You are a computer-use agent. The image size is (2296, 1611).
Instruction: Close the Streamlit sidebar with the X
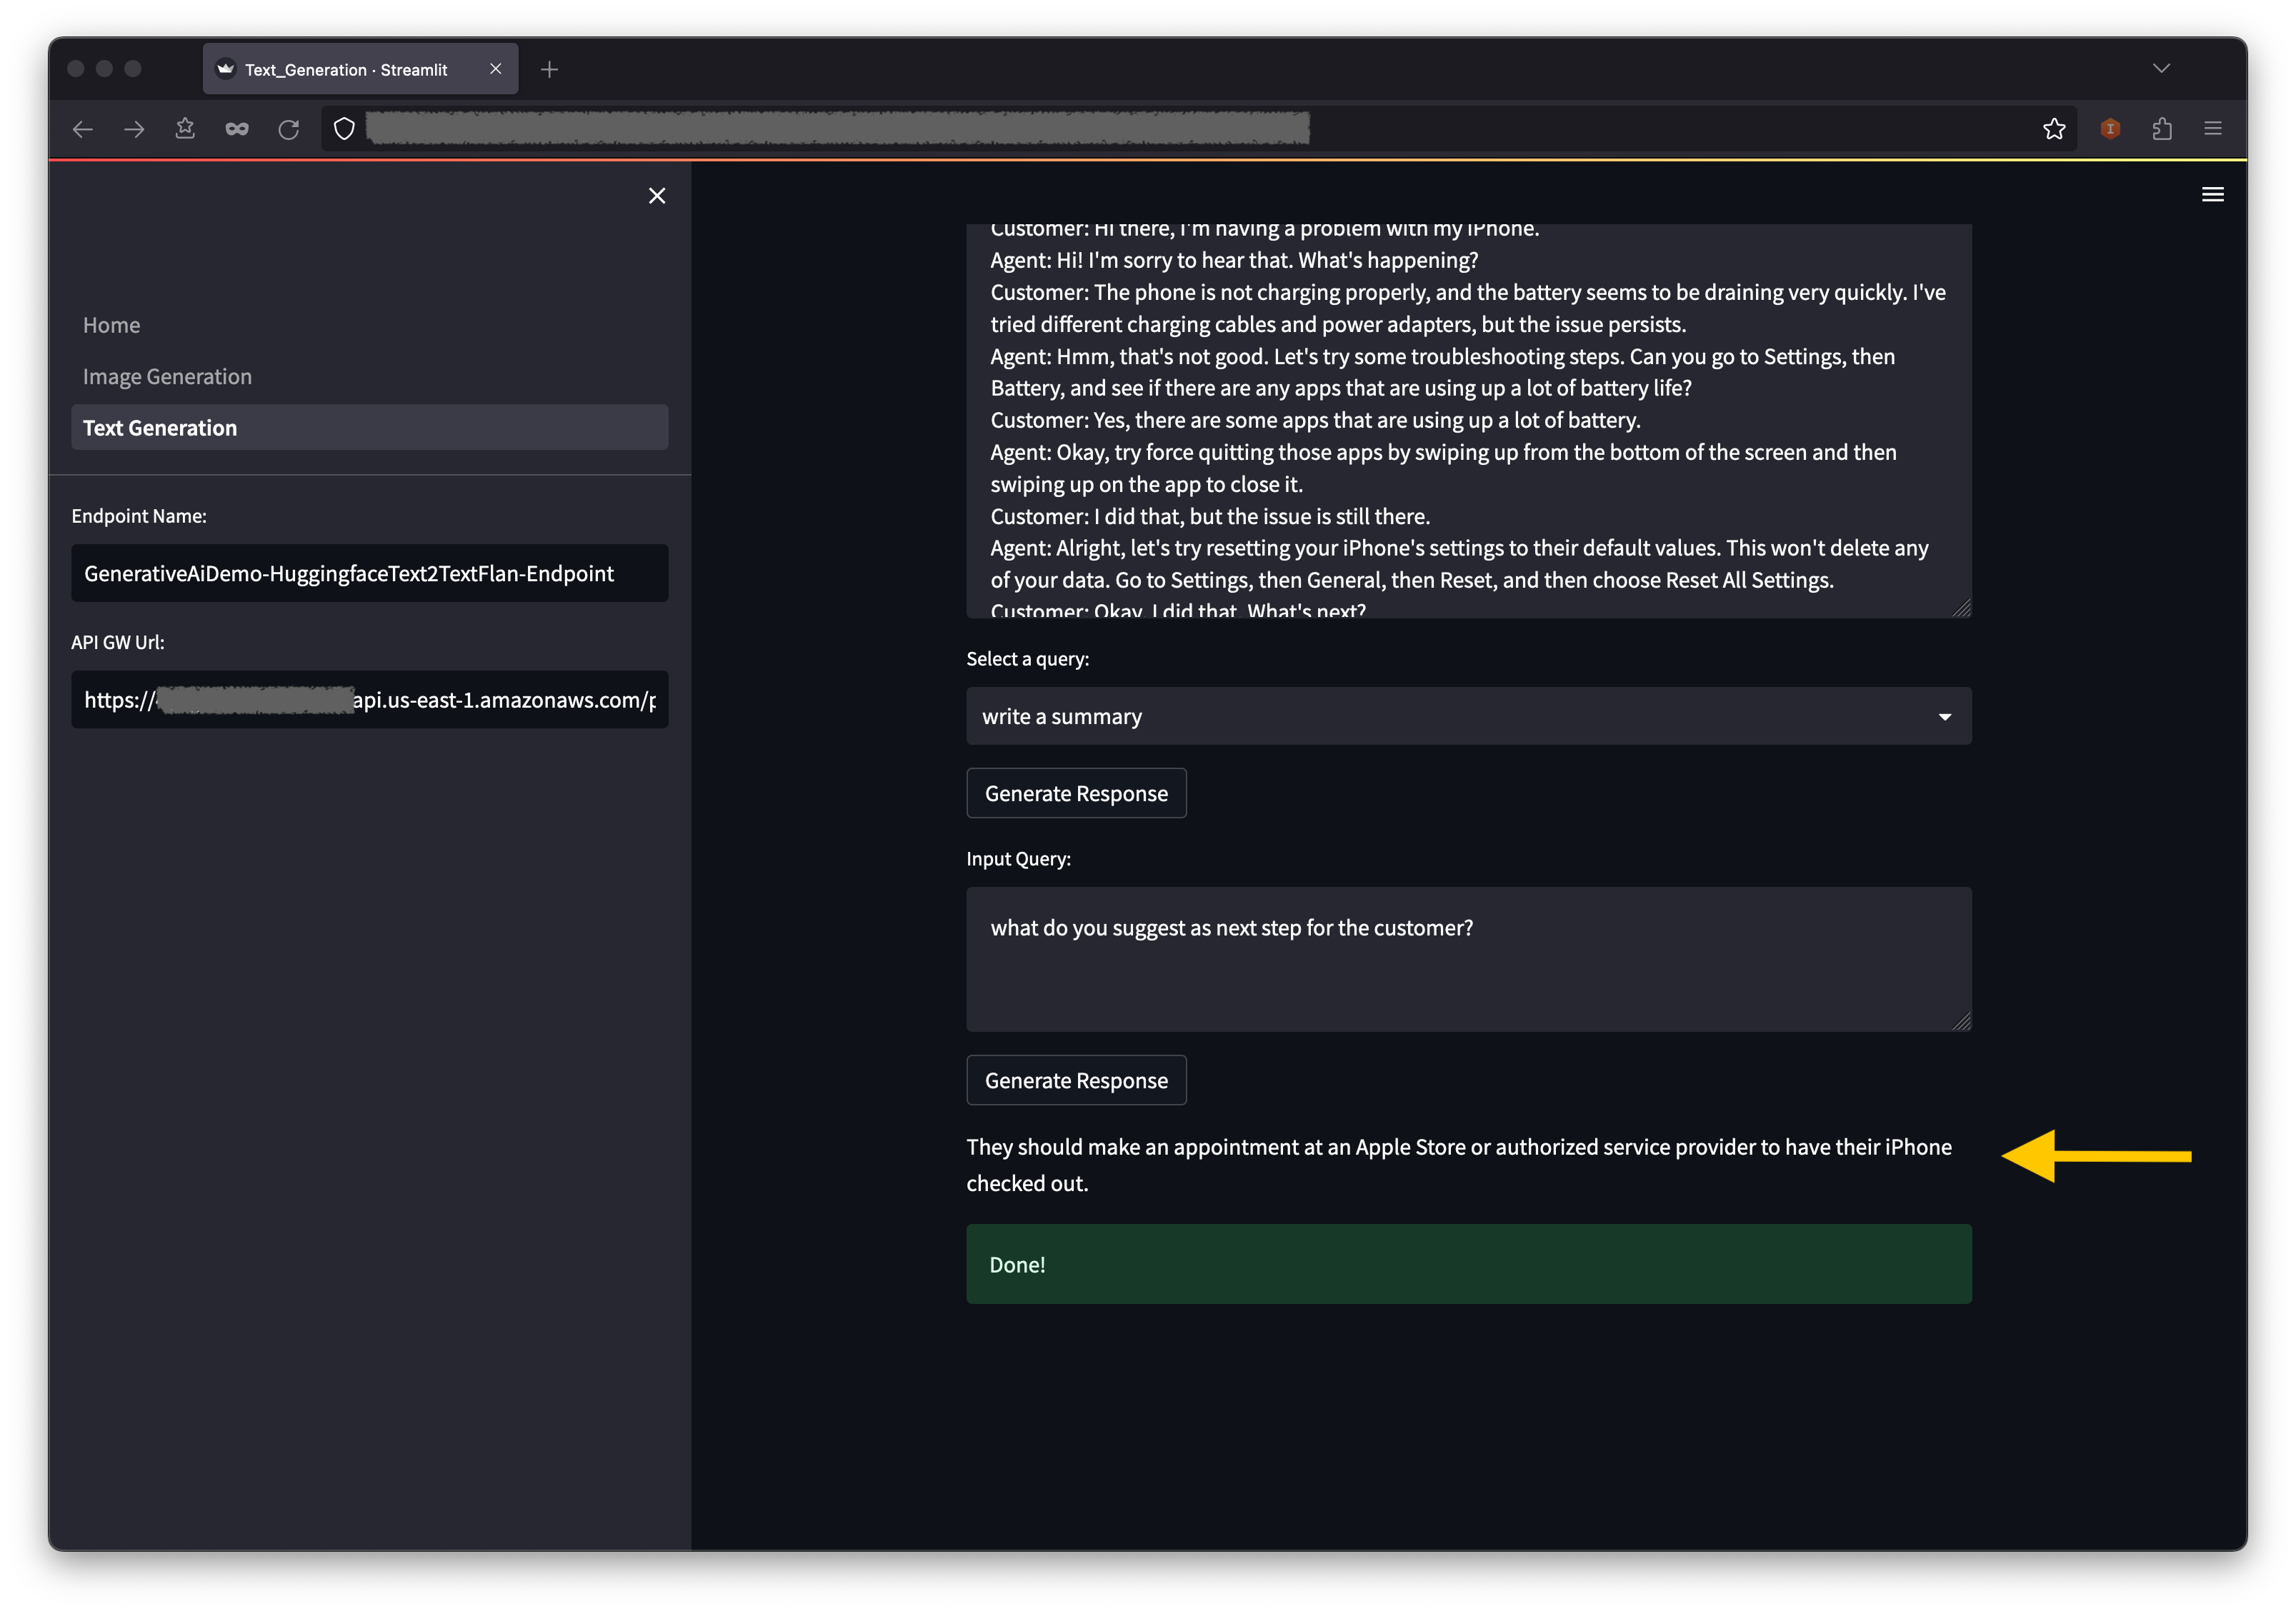point(657,196)
